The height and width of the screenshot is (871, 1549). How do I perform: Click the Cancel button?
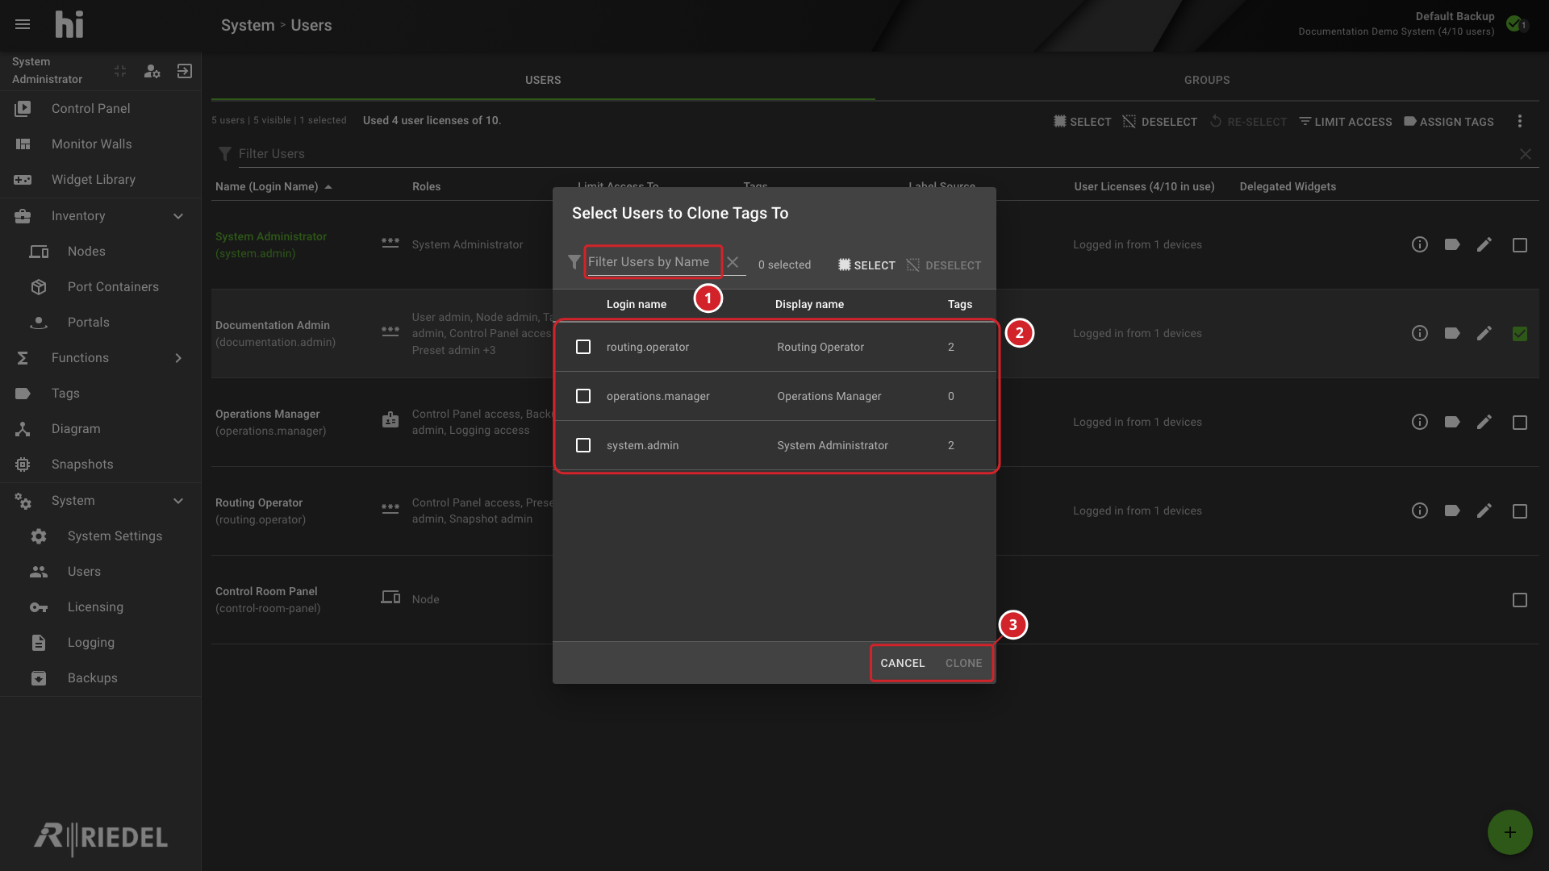pyautogui.click(x=902, y=663)
